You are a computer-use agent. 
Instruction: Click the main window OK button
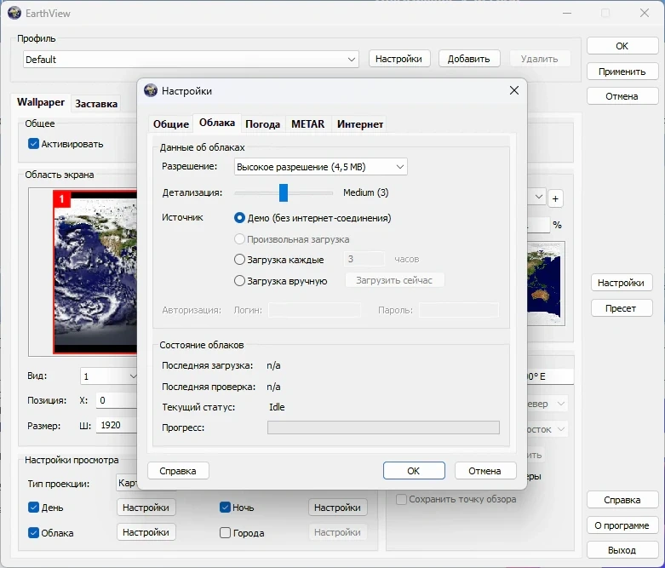tap(622, 46)
